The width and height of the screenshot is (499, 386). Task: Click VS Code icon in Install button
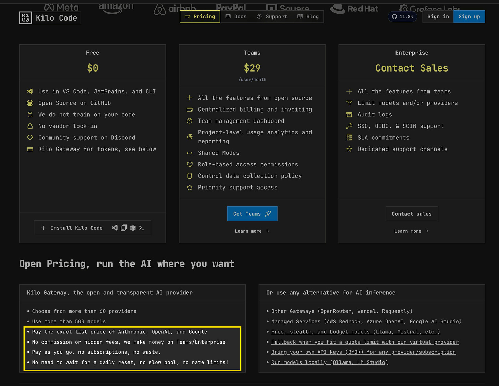point(115,228)
